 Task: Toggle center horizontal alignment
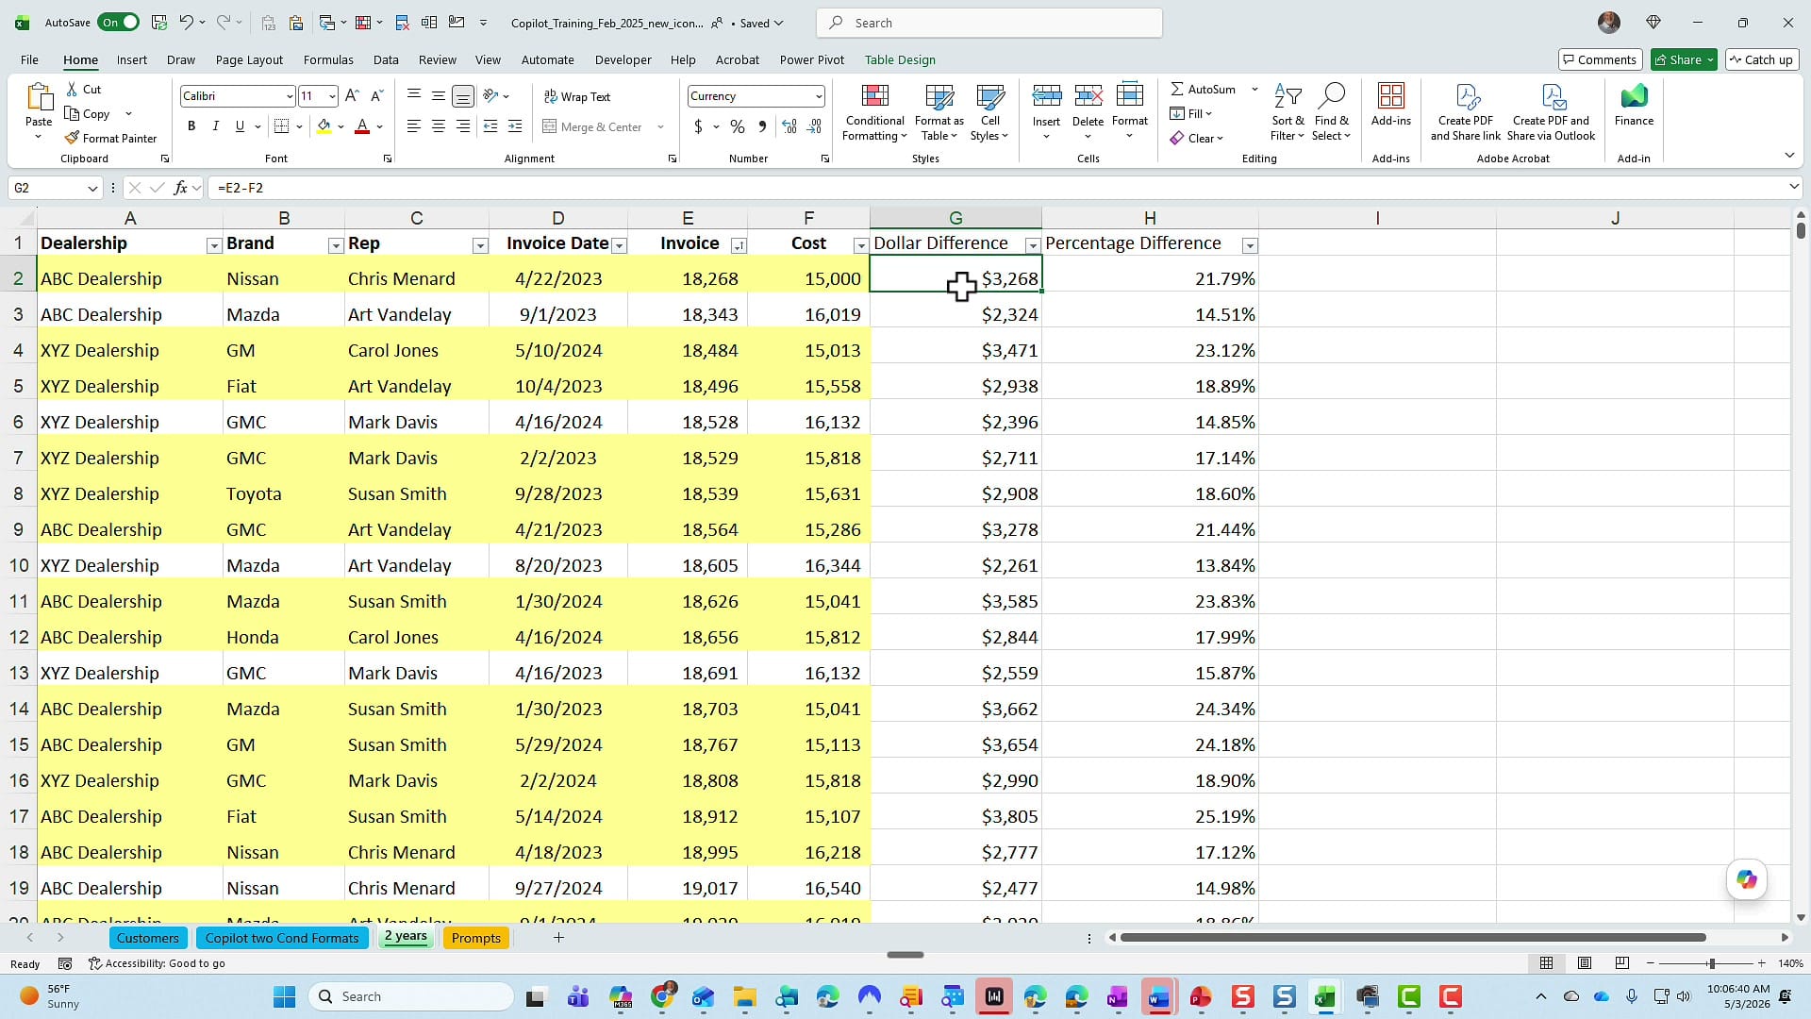pyautogui.click(x=438, y=126)
